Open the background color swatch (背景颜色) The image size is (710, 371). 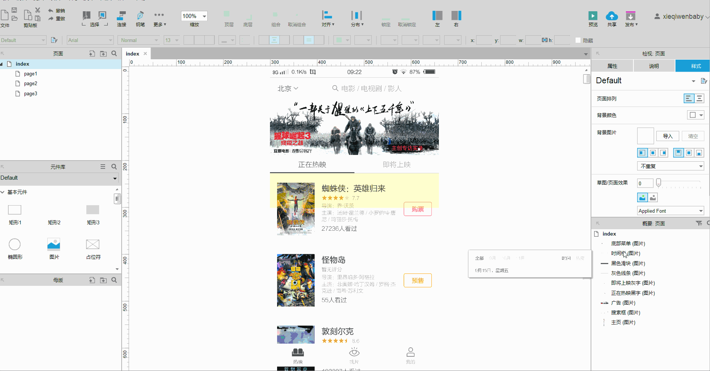point(695,115)
